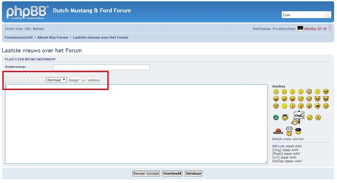337x183 pixels.
Task: Insert the sad frowning smiley
Action: (x=292, y=91)
